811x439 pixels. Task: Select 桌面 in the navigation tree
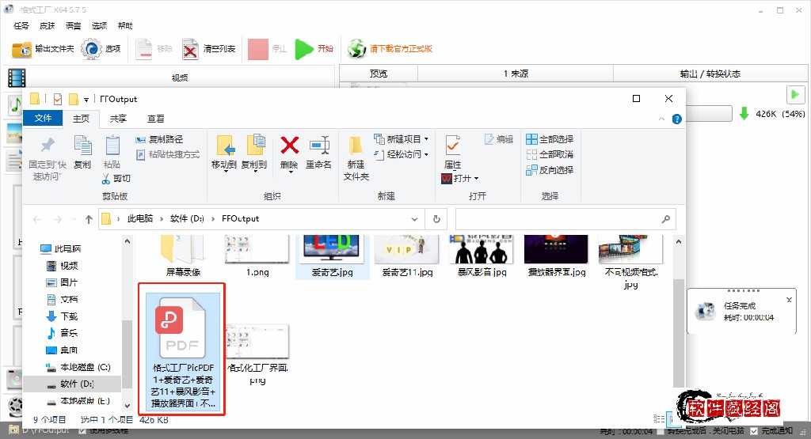point(63,350)
